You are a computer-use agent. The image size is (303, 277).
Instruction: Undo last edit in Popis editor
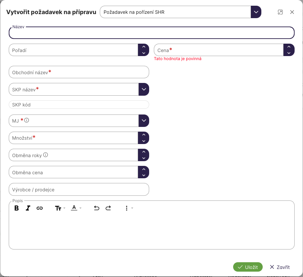pos(97,208)
